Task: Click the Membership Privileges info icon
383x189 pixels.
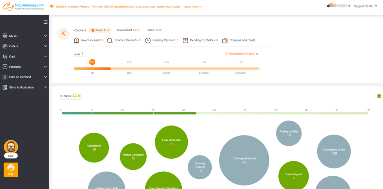Action: pyautogui.click(x=226, y=53)
